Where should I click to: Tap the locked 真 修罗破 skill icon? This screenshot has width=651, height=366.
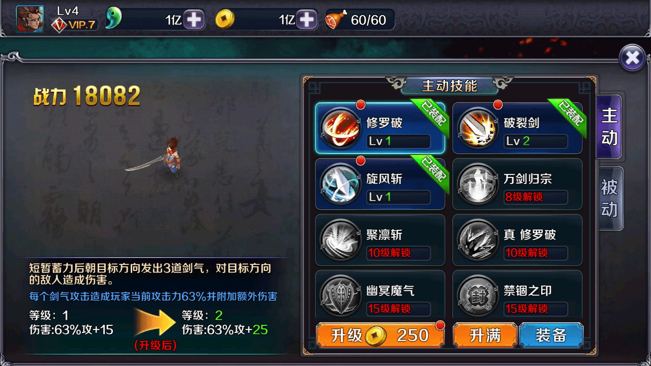(478, 240)
